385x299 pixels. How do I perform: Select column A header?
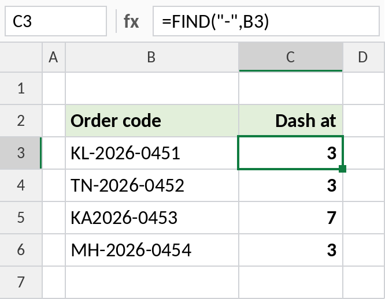[x=54, y=57]
